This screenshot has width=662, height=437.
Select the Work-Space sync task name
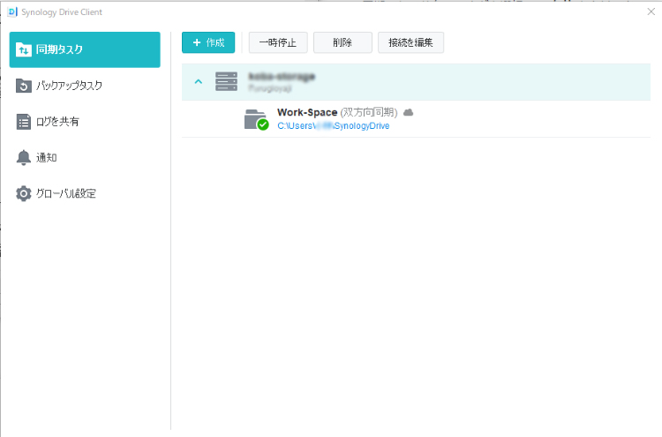pyautogui.click(x=306, y=113)
